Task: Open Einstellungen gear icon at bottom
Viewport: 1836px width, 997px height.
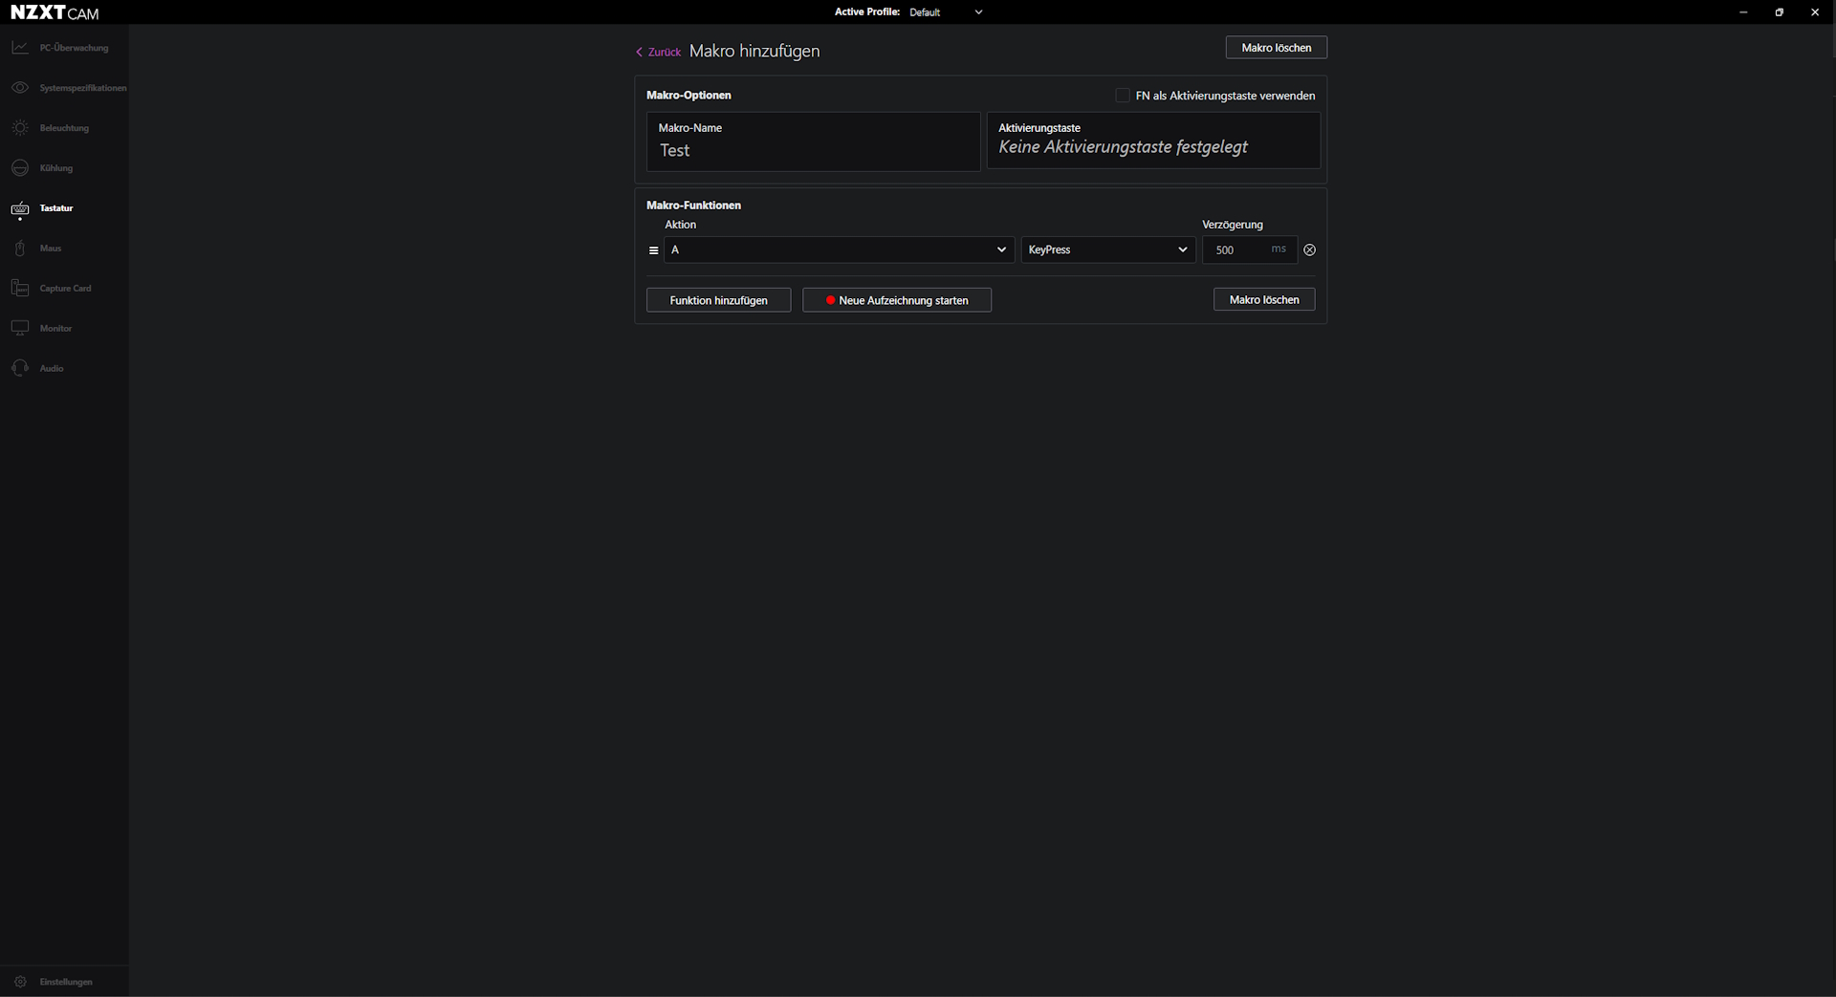Action: click(x=20, y=982)
